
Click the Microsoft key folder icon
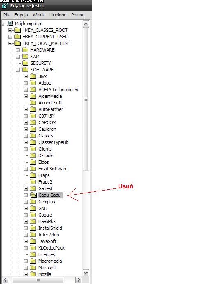pyautogui.click(x=33, y=268)
